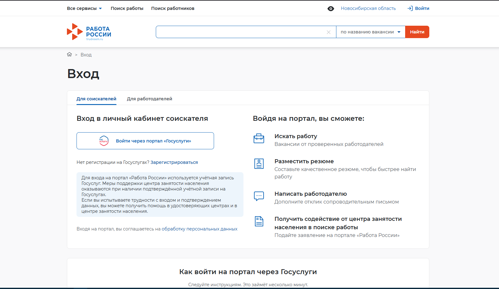Switch to the Для работодателей tab
499x289 pixels.
pos(149,99)
